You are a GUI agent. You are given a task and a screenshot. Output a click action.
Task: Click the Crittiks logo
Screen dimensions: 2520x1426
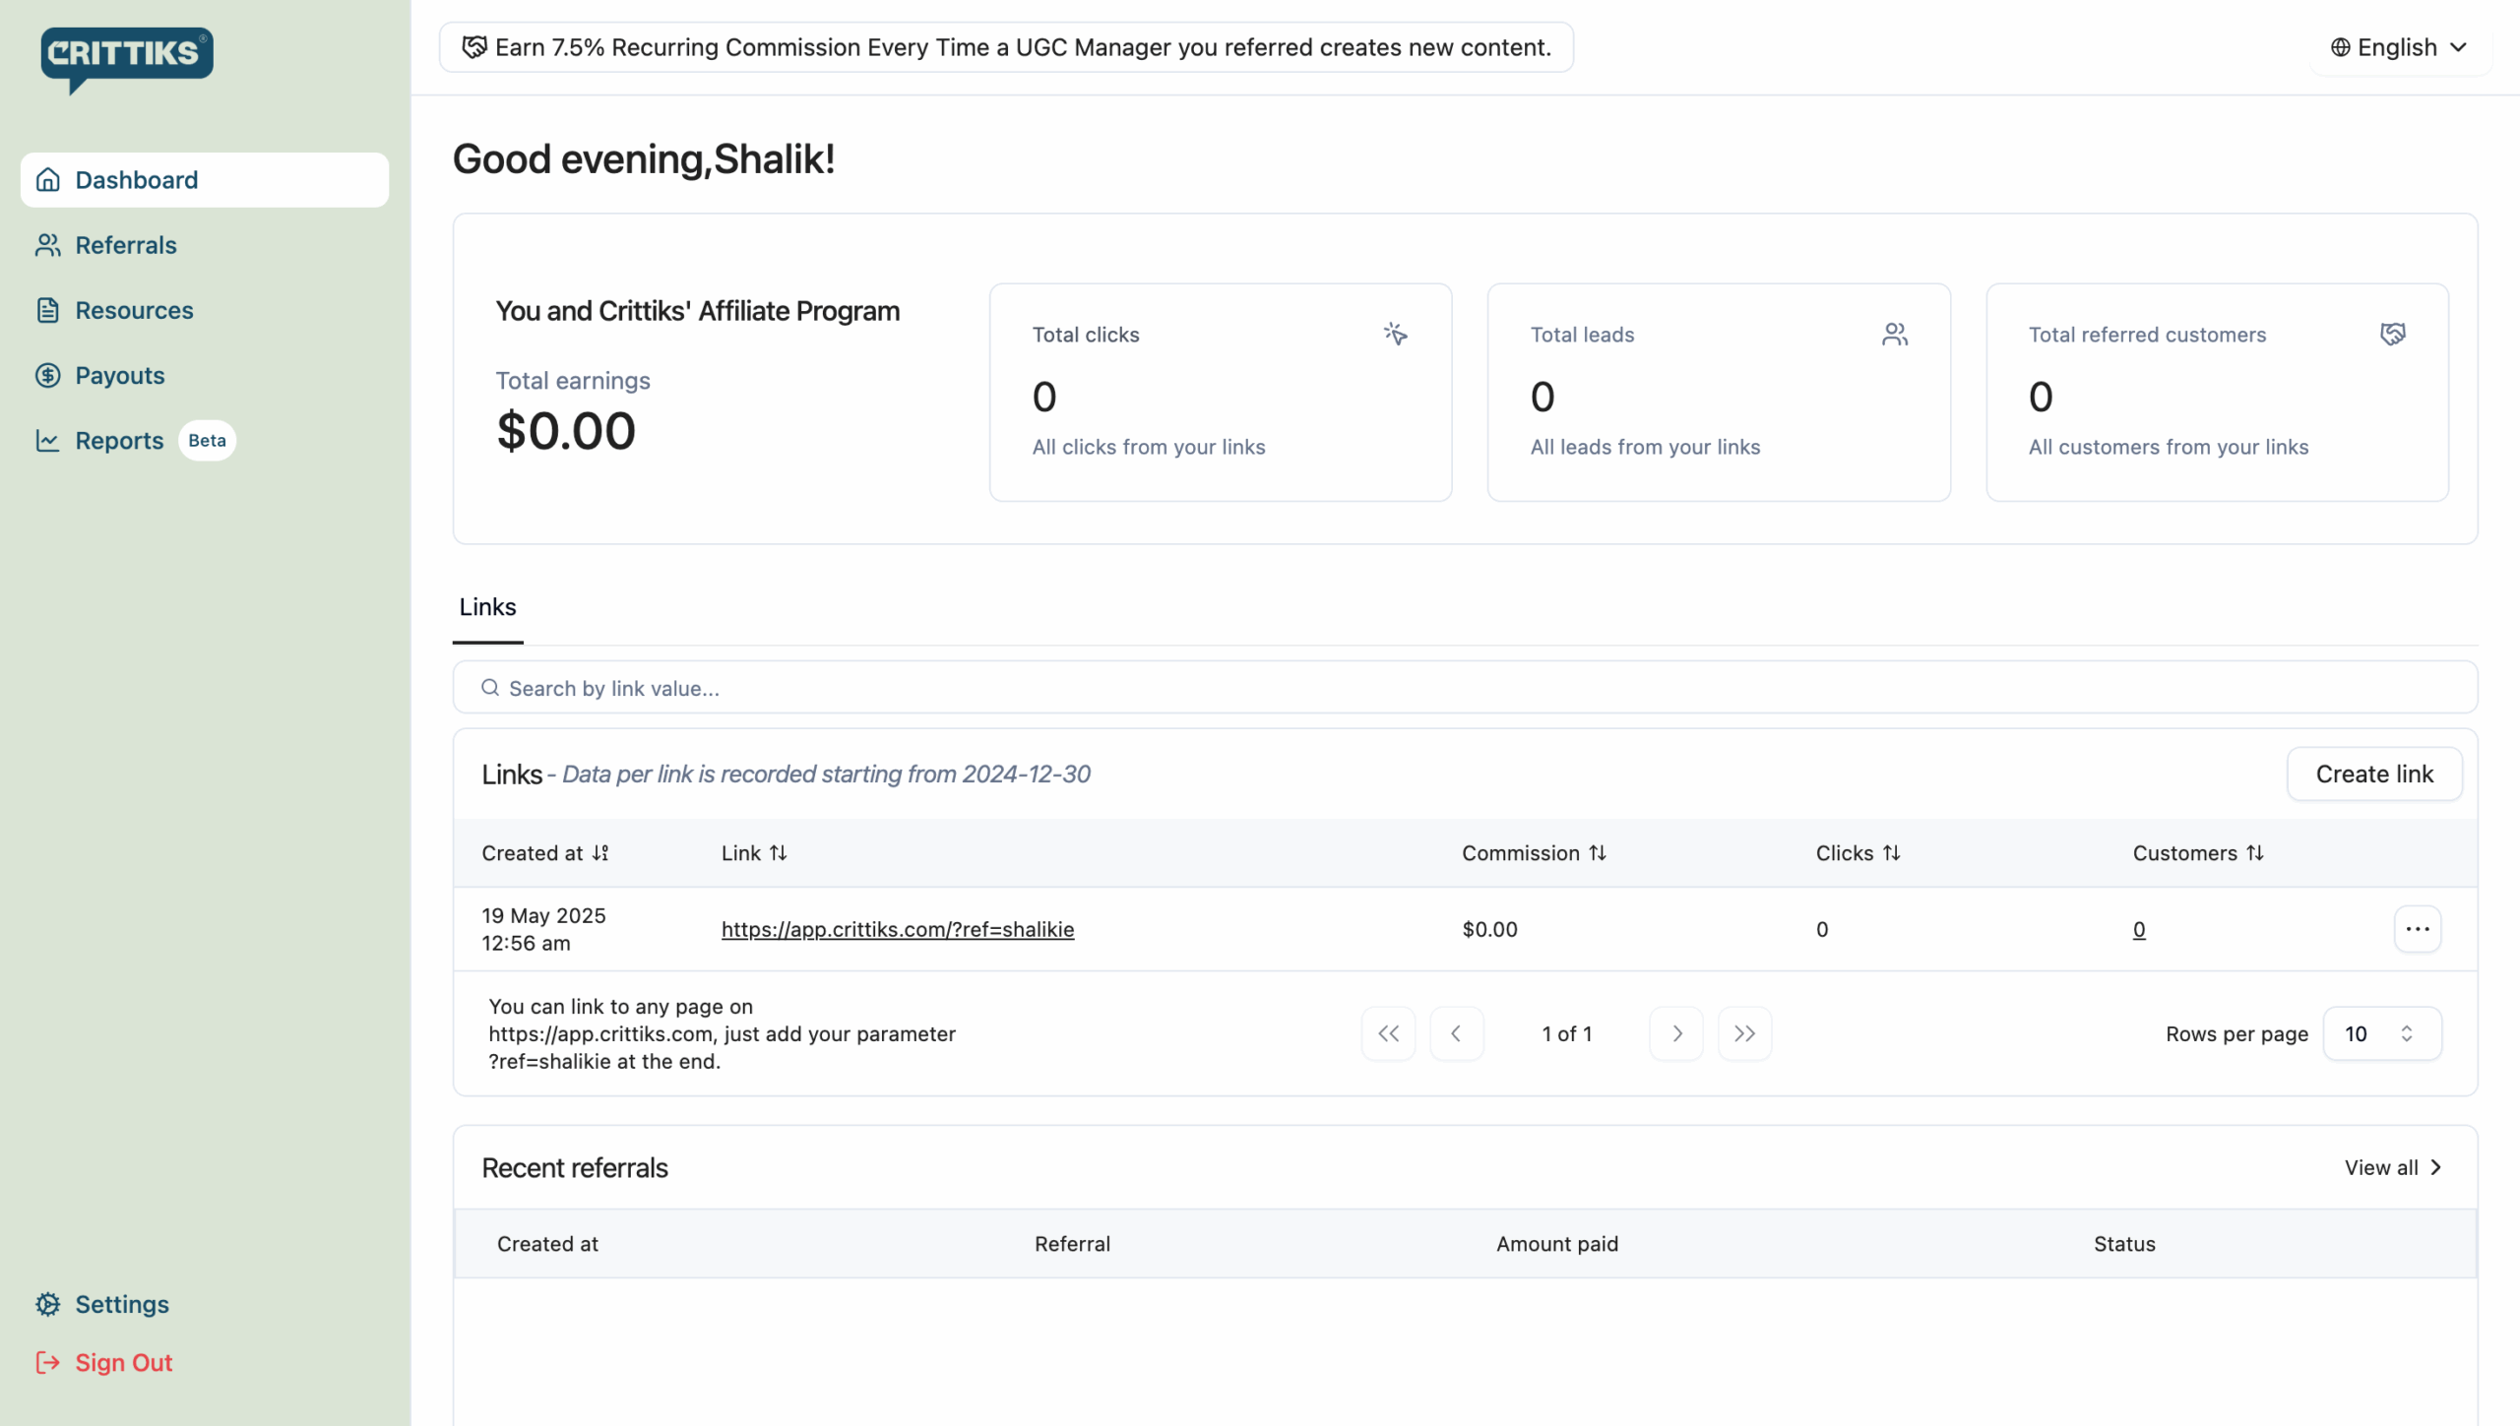point(126,59)
